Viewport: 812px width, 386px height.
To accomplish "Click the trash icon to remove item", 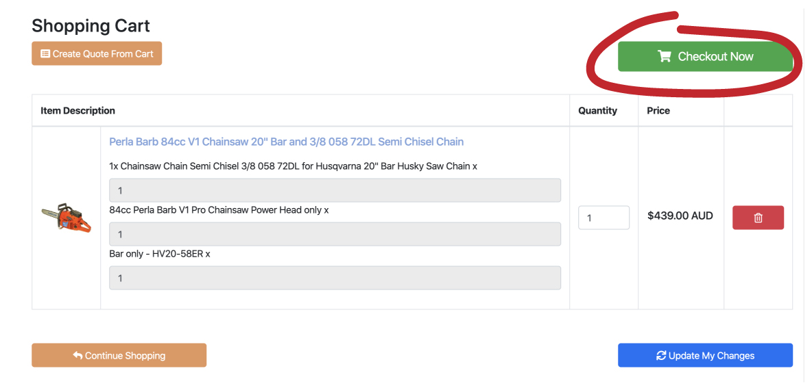I will pyautogui.click(x=758, y=218).
